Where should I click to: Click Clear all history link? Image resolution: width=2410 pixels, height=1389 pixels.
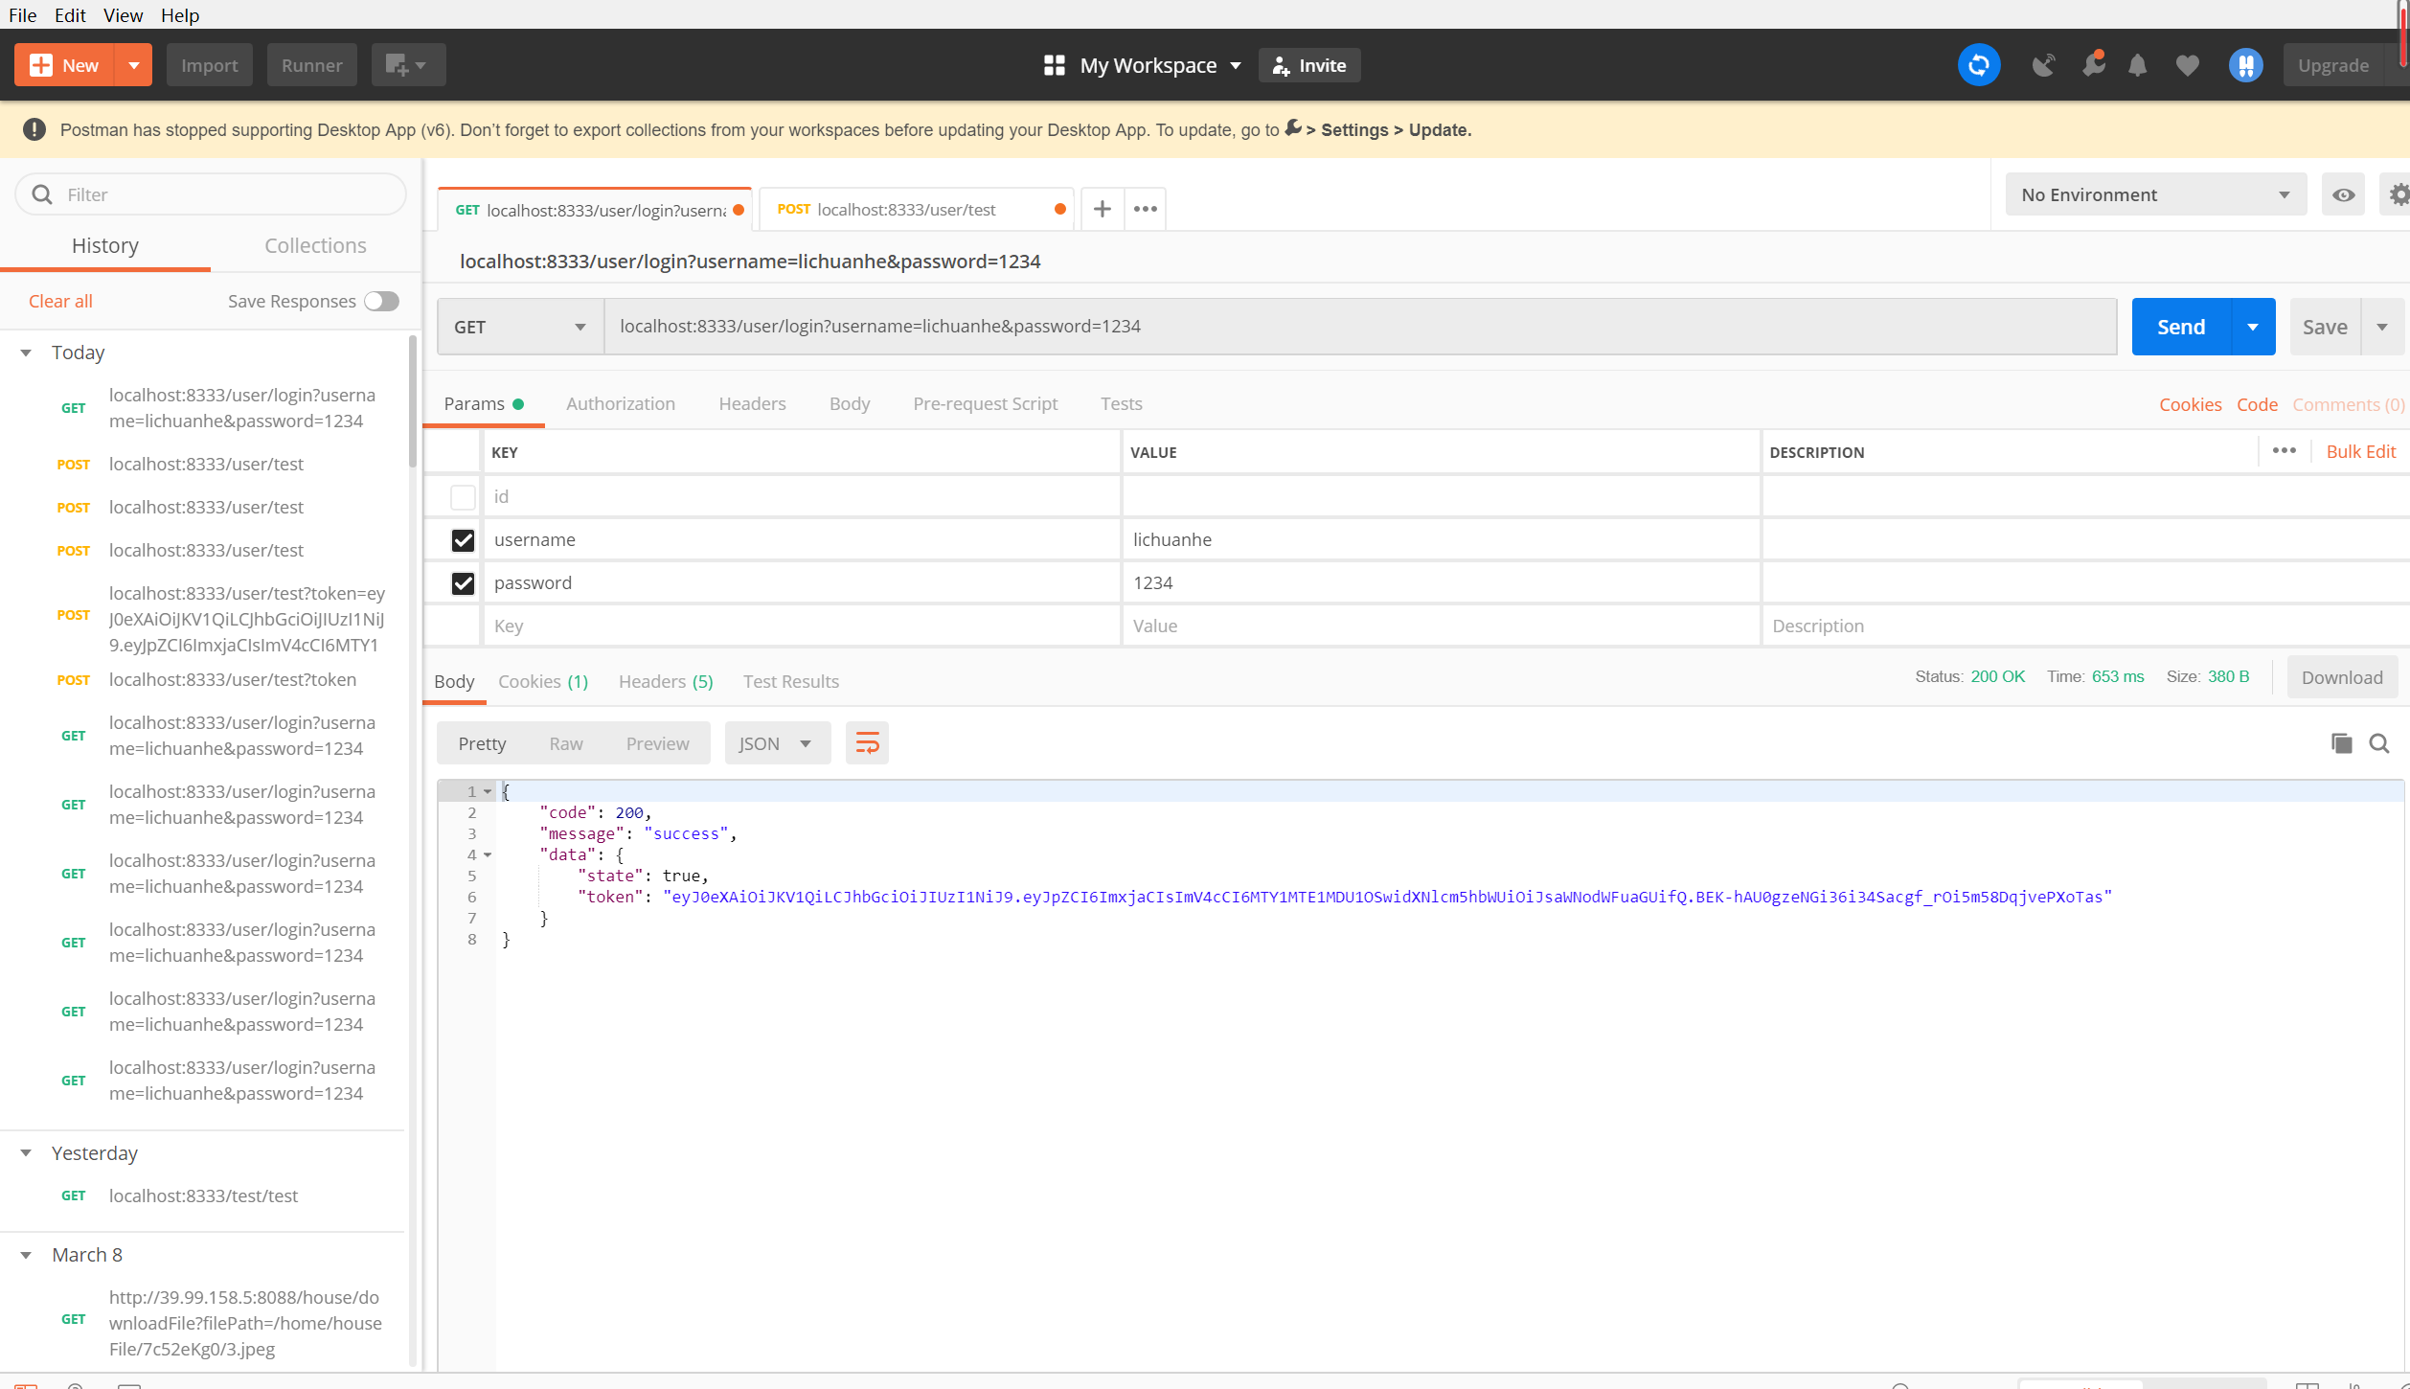click(x=60, y=301)
